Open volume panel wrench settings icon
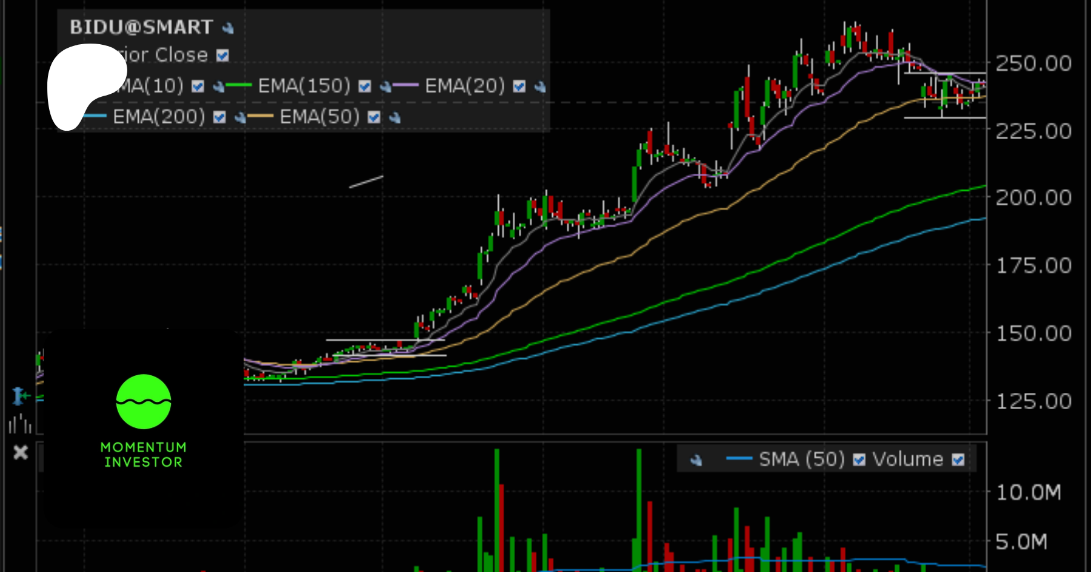1091x572 pixels. 696,461
